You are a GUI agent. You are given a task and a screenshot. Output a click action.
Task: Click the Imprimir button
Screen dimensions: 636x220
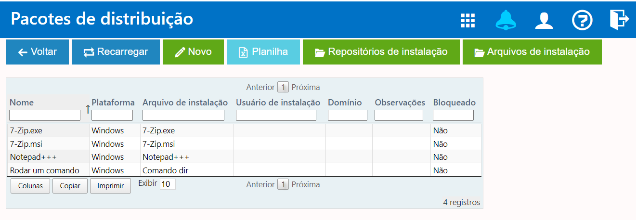pyautogui.click(x=110, y=186)
